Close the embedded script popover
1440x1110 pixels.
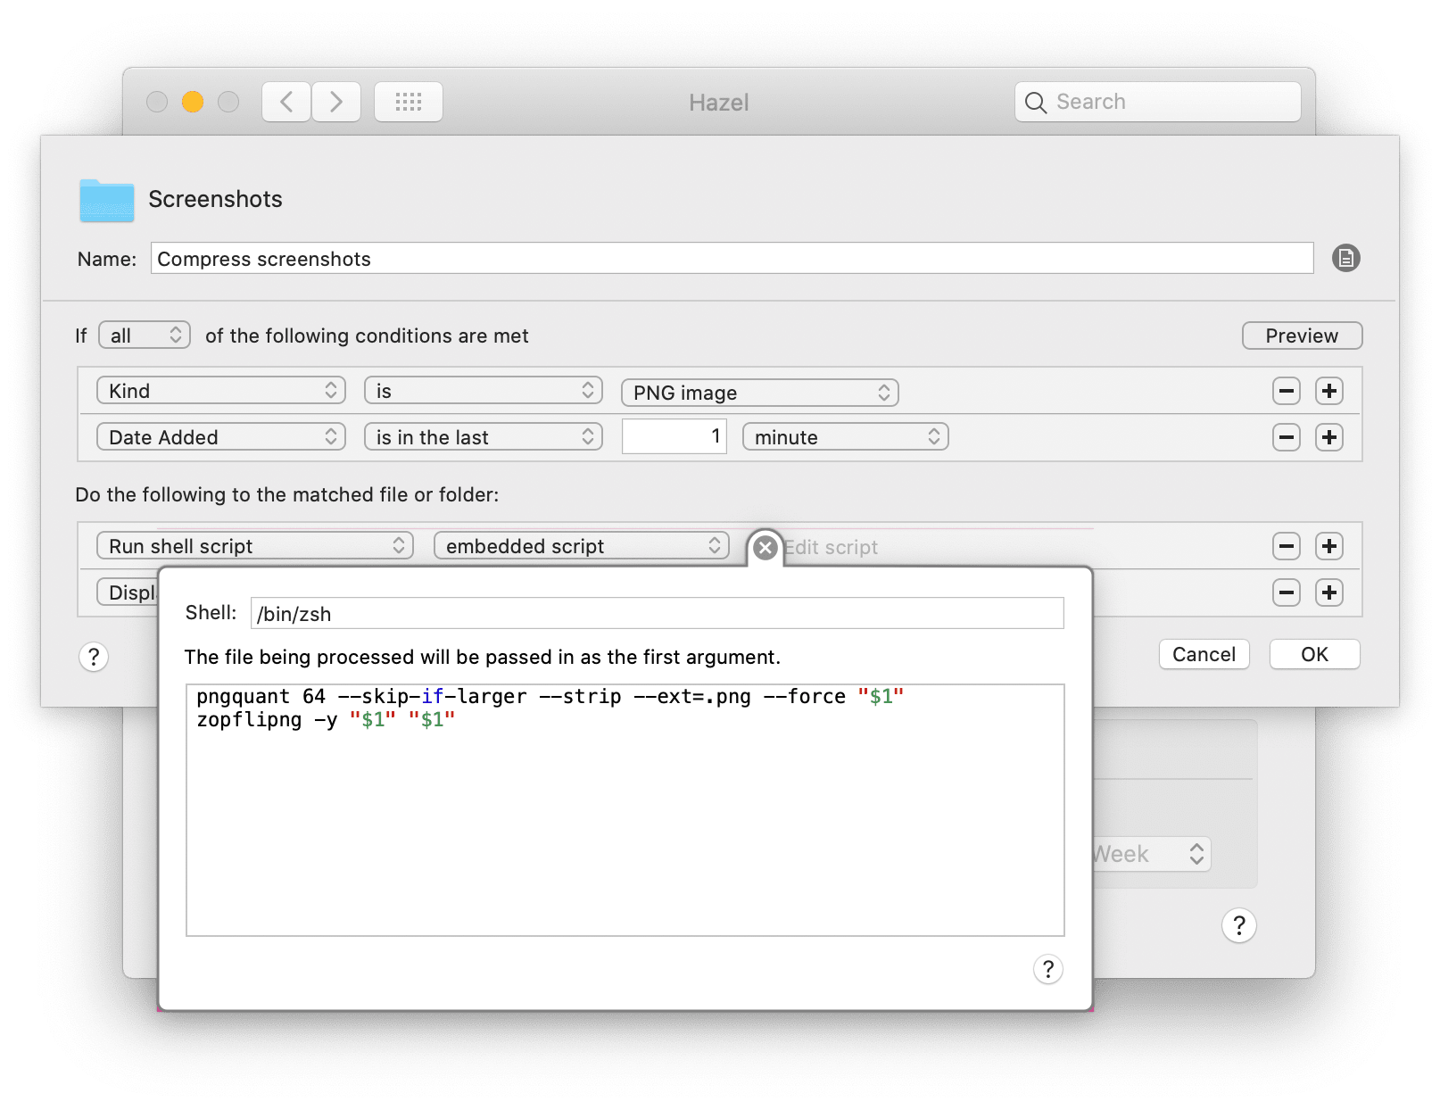[x=765, y=548]
